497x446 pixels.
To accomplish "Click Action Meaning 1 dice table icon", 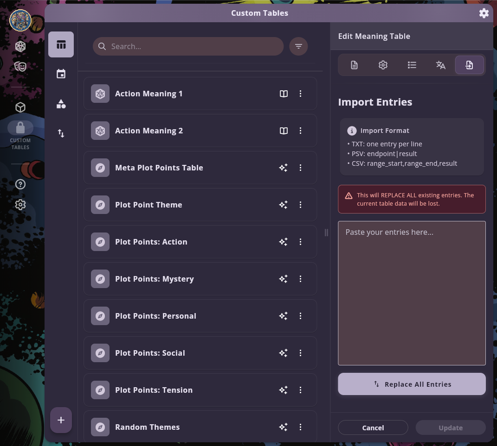I will click(100, 94).
